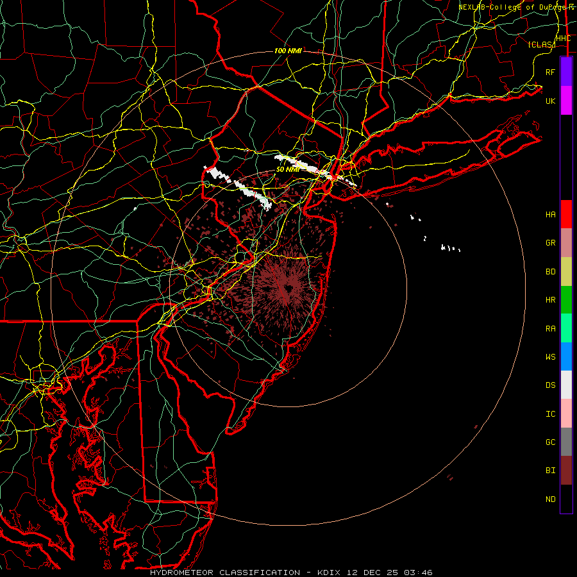Click the UK legend label text
Screen dimensions: 577x577
pos(550,101)
